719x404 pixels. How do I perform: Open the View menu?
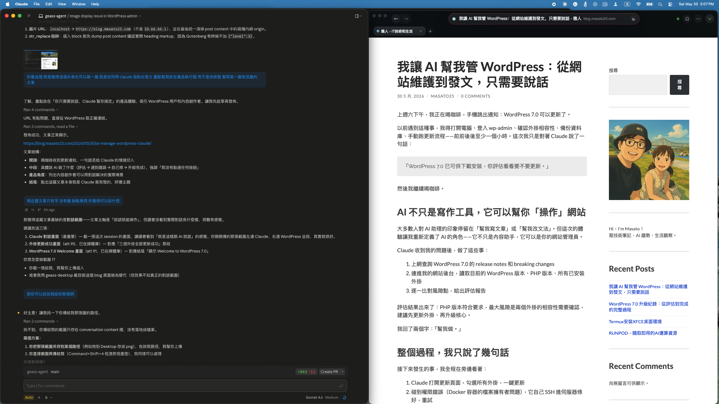pyautogui.click(x=62, y=4)
